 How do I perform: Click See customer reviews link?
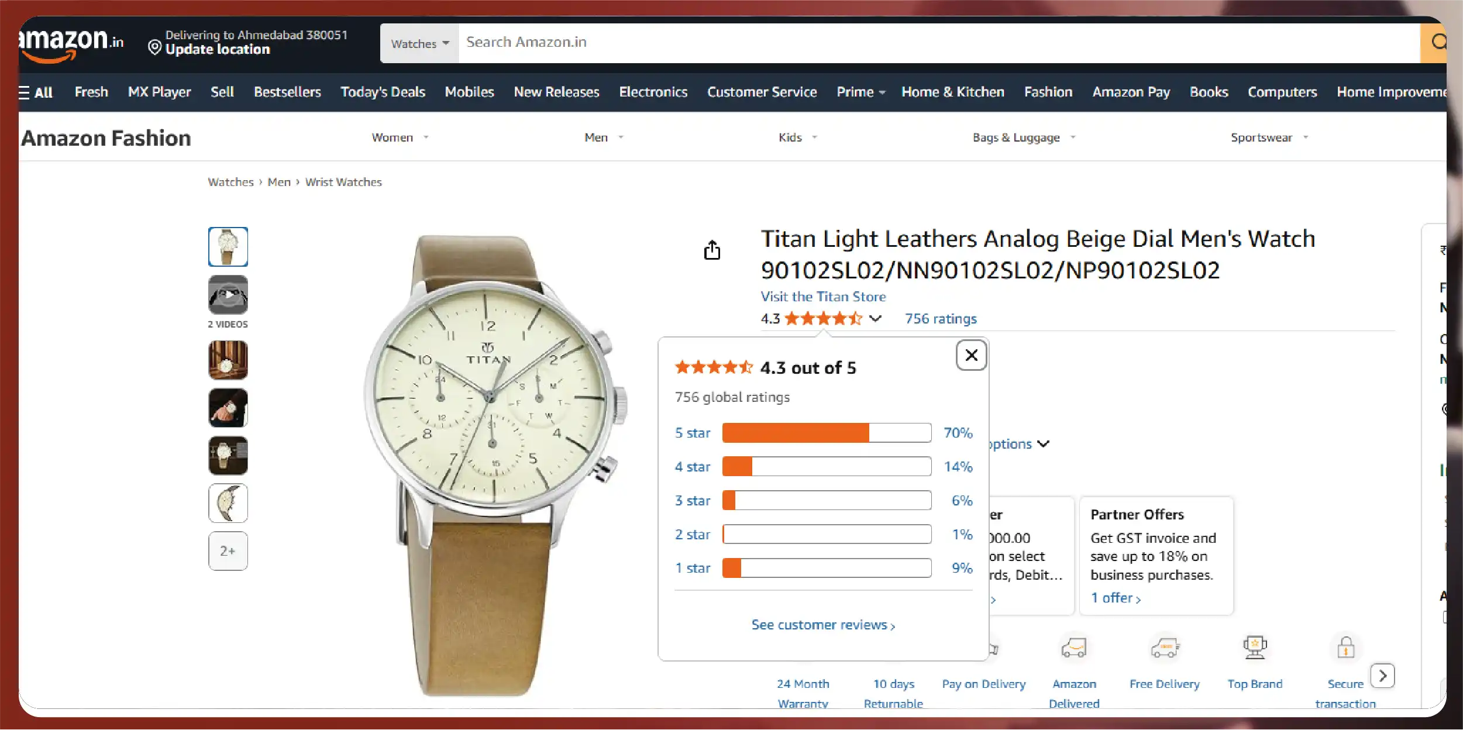[823, 625]
